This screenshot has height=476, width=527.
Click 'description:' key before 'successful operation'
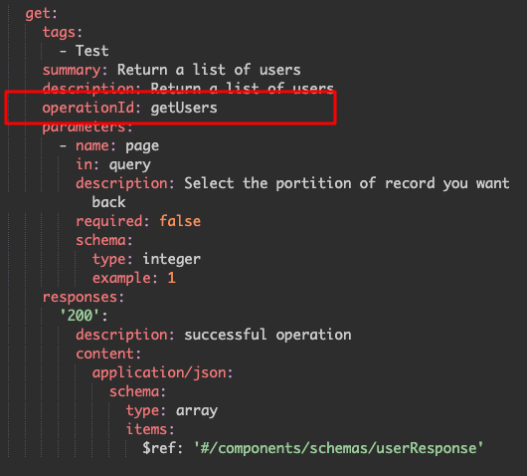coord(125,336)
